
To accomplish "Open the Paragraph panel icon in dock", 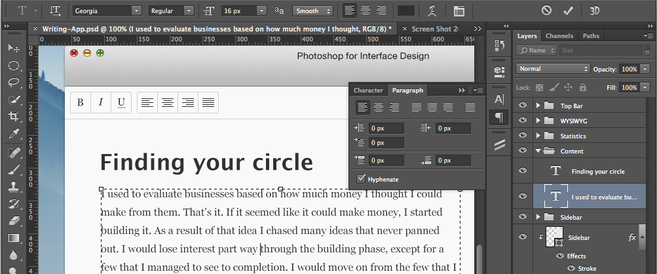I will tap(499, 117).
